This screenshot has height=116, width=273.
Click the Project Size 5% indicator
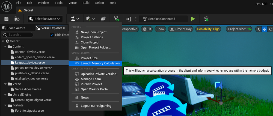tap(239, 29)
